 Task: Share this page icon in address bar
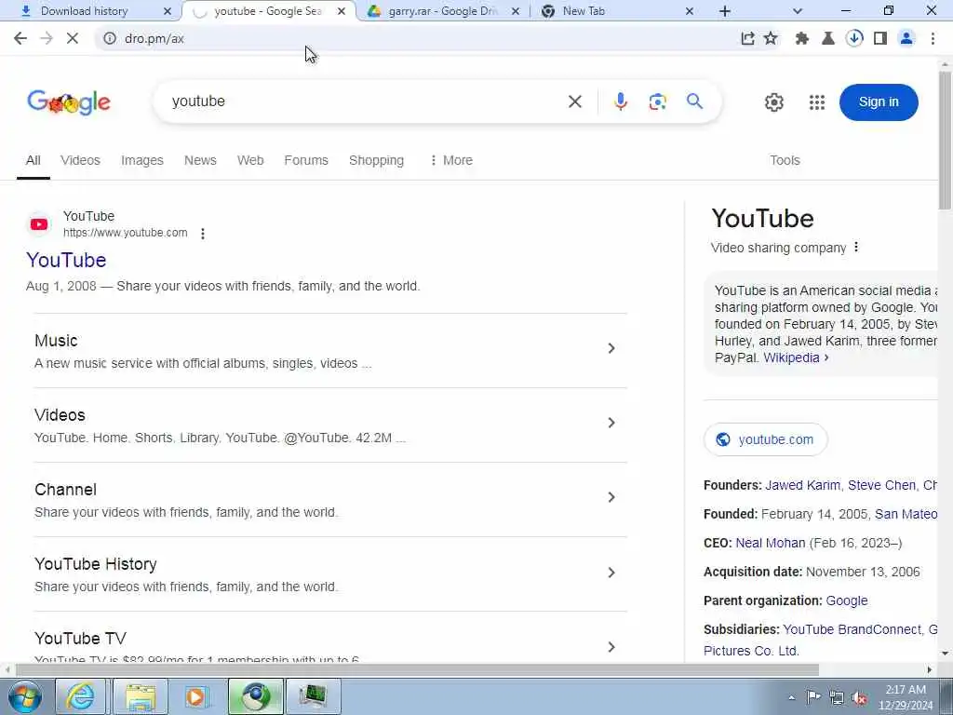(747, 38)
